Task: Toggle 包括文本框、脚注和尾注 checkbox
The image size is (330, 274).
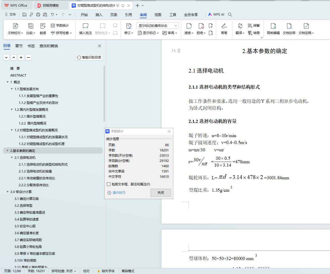Action: pyautogui.click(x=109, y=184)
